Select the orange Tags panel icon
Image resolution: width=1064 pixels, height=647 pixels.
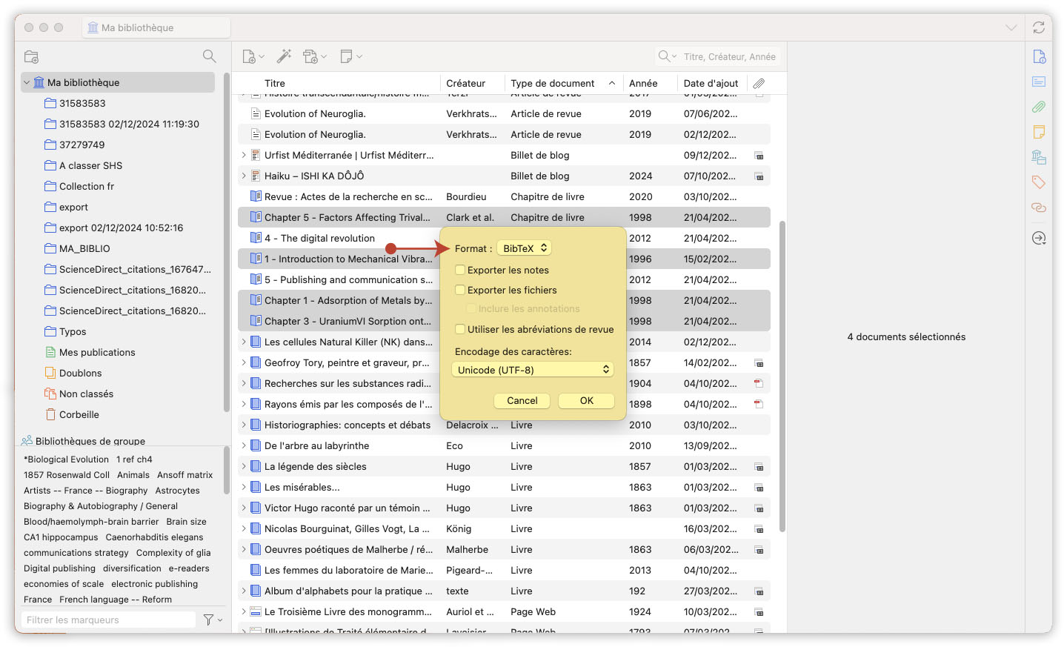(x=1039, y=182)
